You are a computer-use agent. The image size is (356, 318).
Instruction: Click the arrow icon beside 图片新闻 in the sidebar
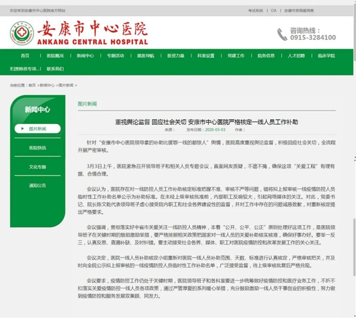[x=22, y=128]
